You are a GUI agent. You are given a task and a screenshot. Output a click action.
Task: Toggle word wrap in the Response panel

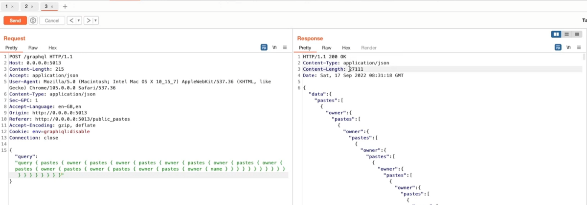coord(558,47)
